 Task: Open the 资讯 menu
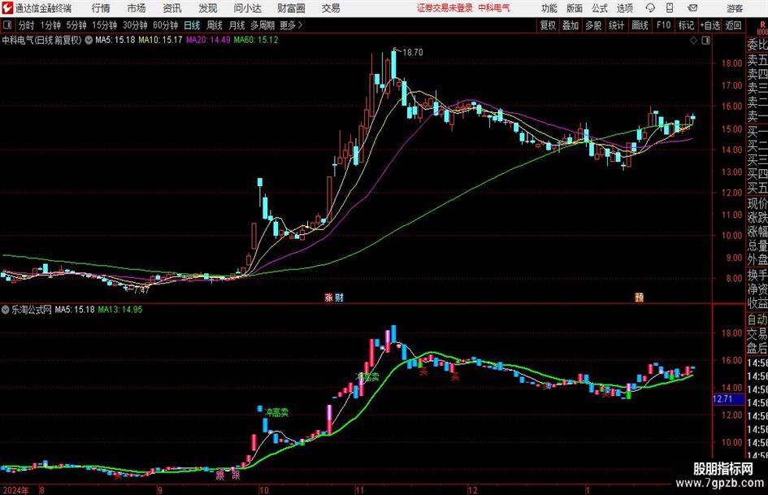click(172, 8)
